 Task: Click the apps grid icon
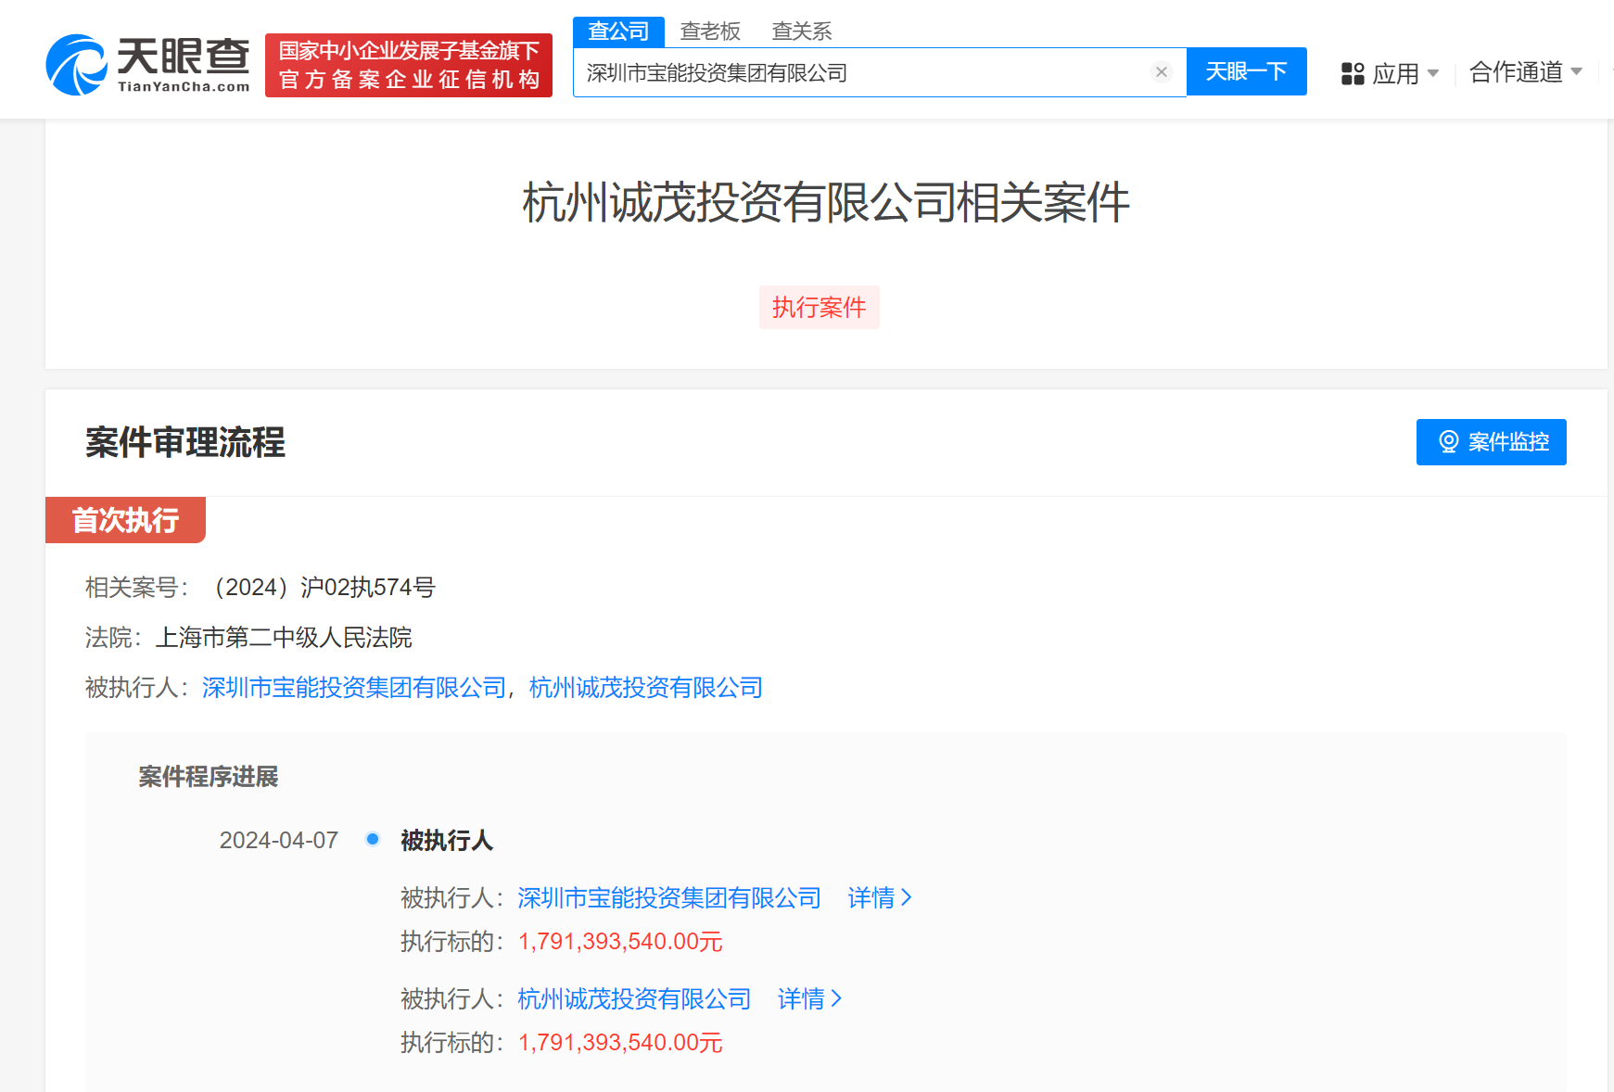click(1353, 73)
